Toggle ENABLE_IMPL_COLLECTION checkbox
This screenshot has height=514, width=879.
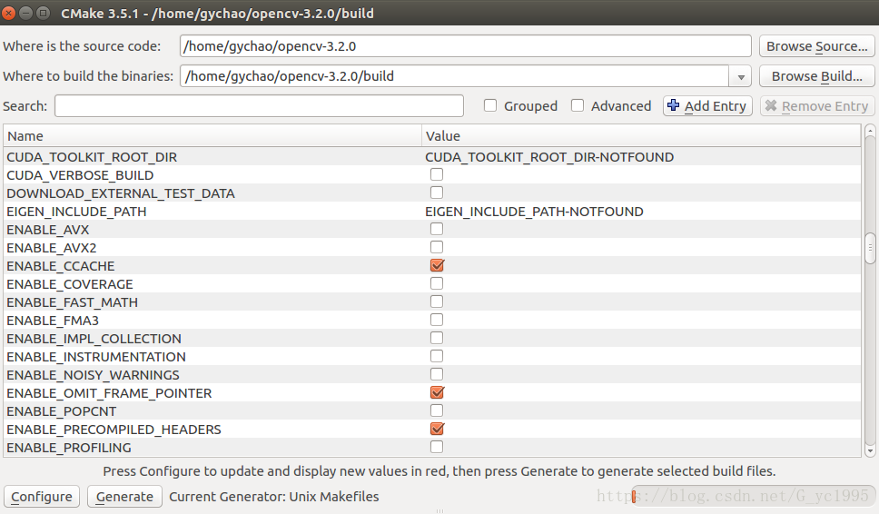437,338
